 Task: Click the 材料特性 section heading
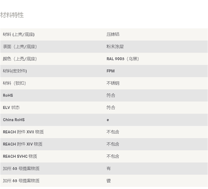(12, 15)
